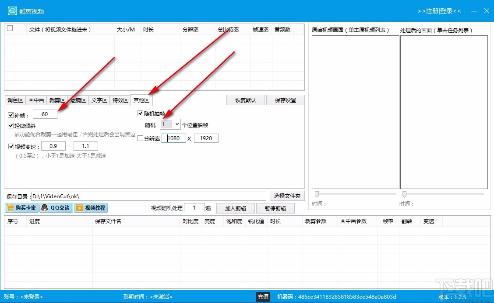This screenshot has height=303, width=494.
Task: Click 选择文件夹 button
Action: [287, 196]
